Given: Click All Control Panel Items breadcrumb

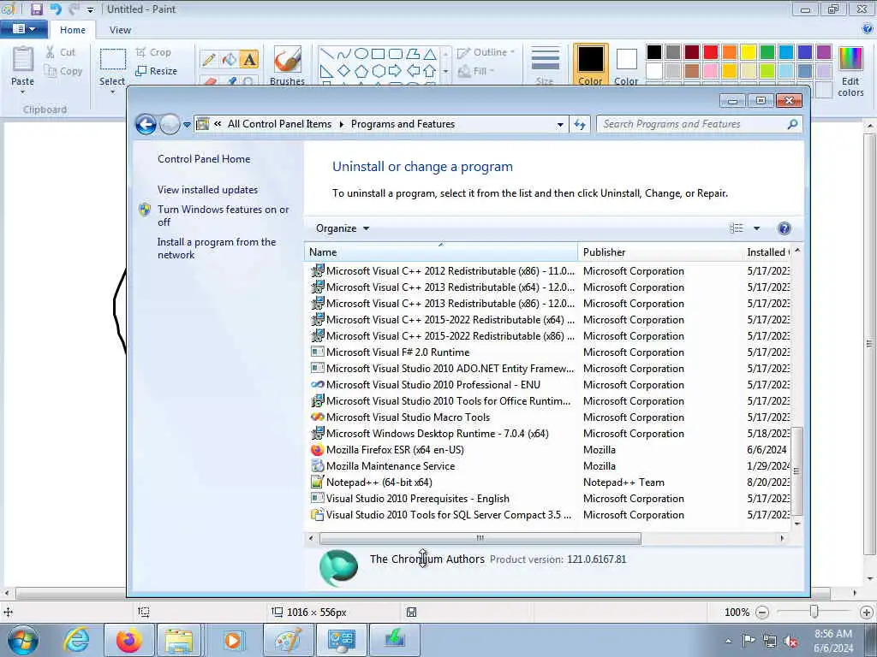Looking at the screenshot, I should coord(279,124).
